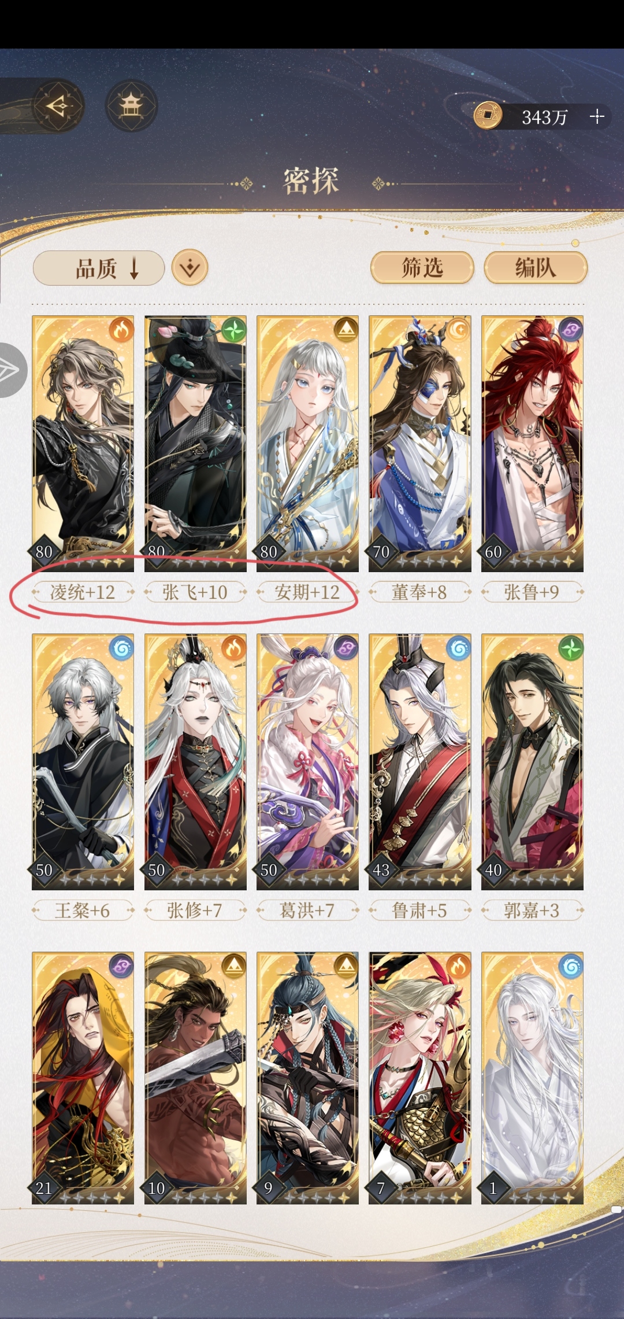The image size is (624, 1319).
Task: Open the level 1 white-haired character card
Action: point(532,1078)
